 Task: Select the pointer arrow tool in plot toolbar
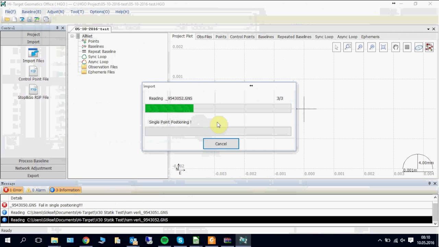click(x=336, y=47)
